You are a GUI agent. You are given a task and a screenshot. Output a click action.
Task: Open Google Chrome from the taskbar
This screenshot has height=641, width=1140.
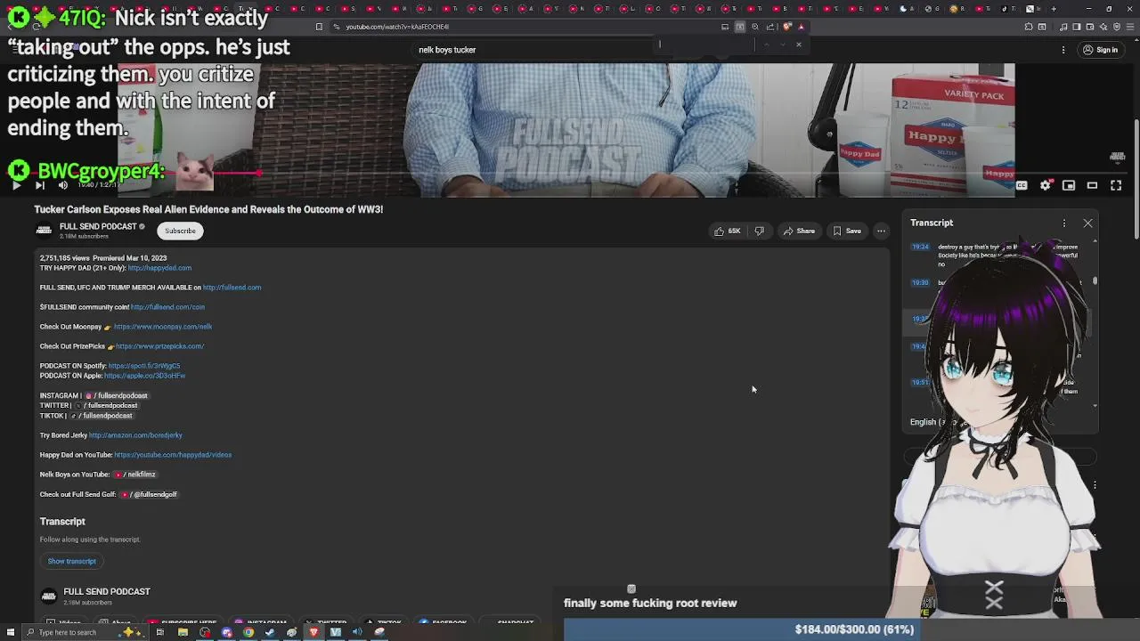[x=248, y=633]
